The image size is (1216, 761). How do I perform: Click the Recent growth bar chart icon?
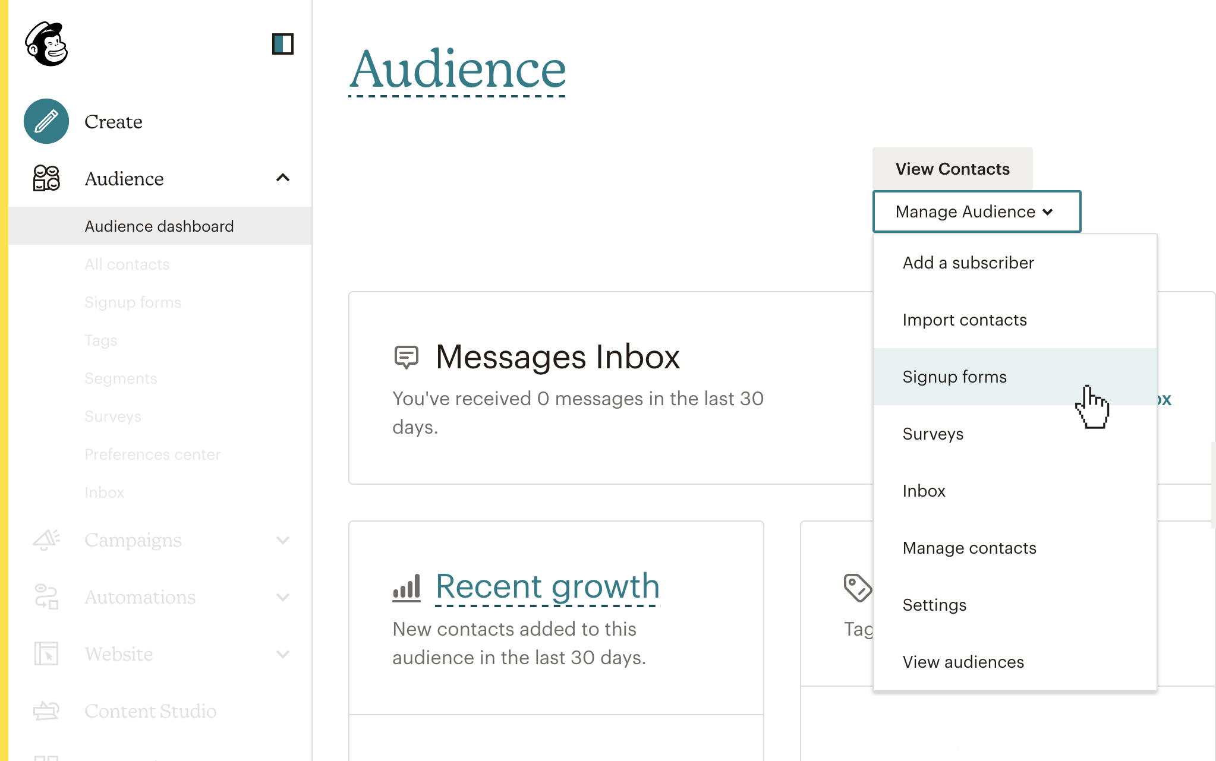[x=407, y=587]
